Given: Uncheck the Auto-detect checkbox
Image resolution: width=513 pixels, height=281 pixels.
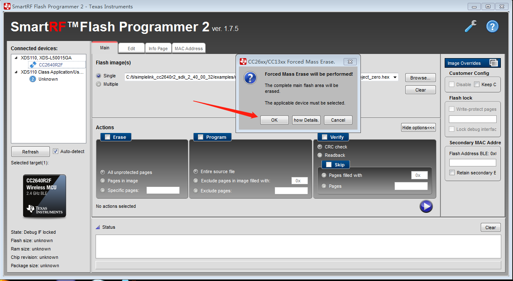Looking at the screenshot, I should pyautogui.click(x=55, y=151).
